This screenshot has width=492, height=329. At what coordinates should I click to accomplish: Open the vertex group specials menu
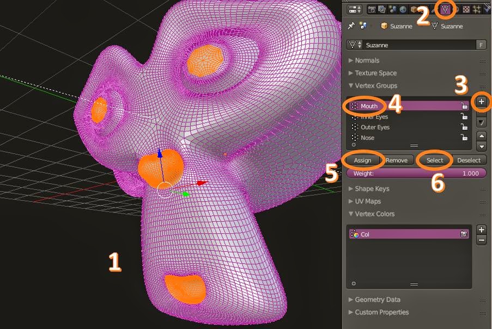[x=481, y=122]
